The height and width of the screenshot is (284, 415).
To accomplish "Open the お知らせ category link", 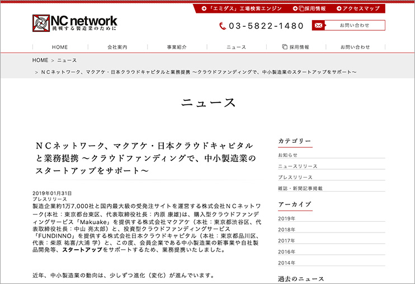I will [x=287, y=155].
